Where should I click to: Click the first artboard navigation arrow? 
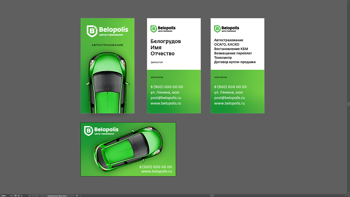pyautogui.click(x=15, y=196)
